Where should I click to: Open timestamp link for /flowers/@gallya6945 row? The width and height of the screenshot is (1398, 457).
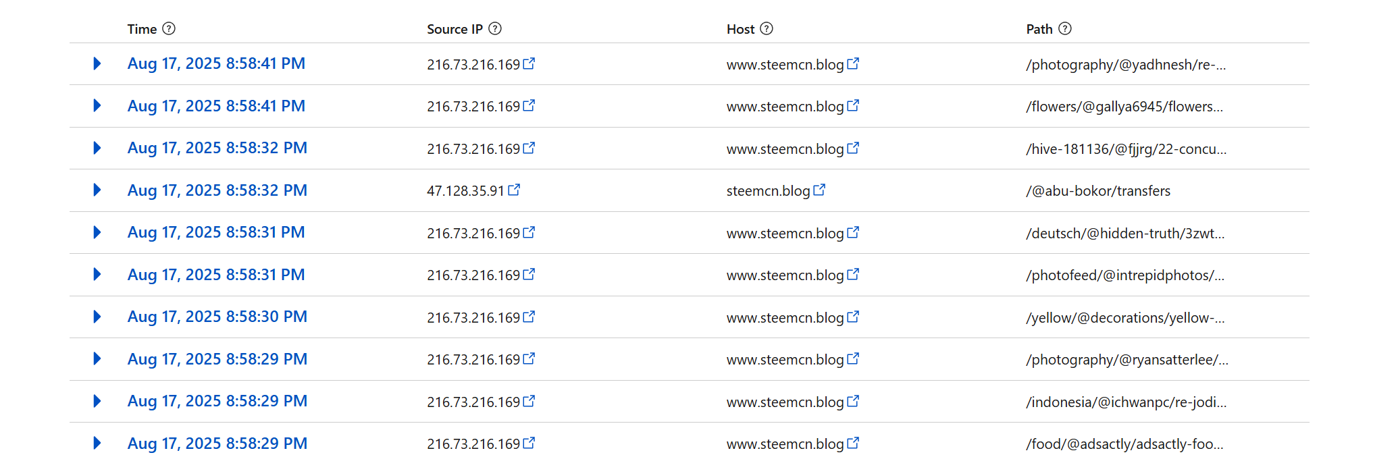[216, 106]
